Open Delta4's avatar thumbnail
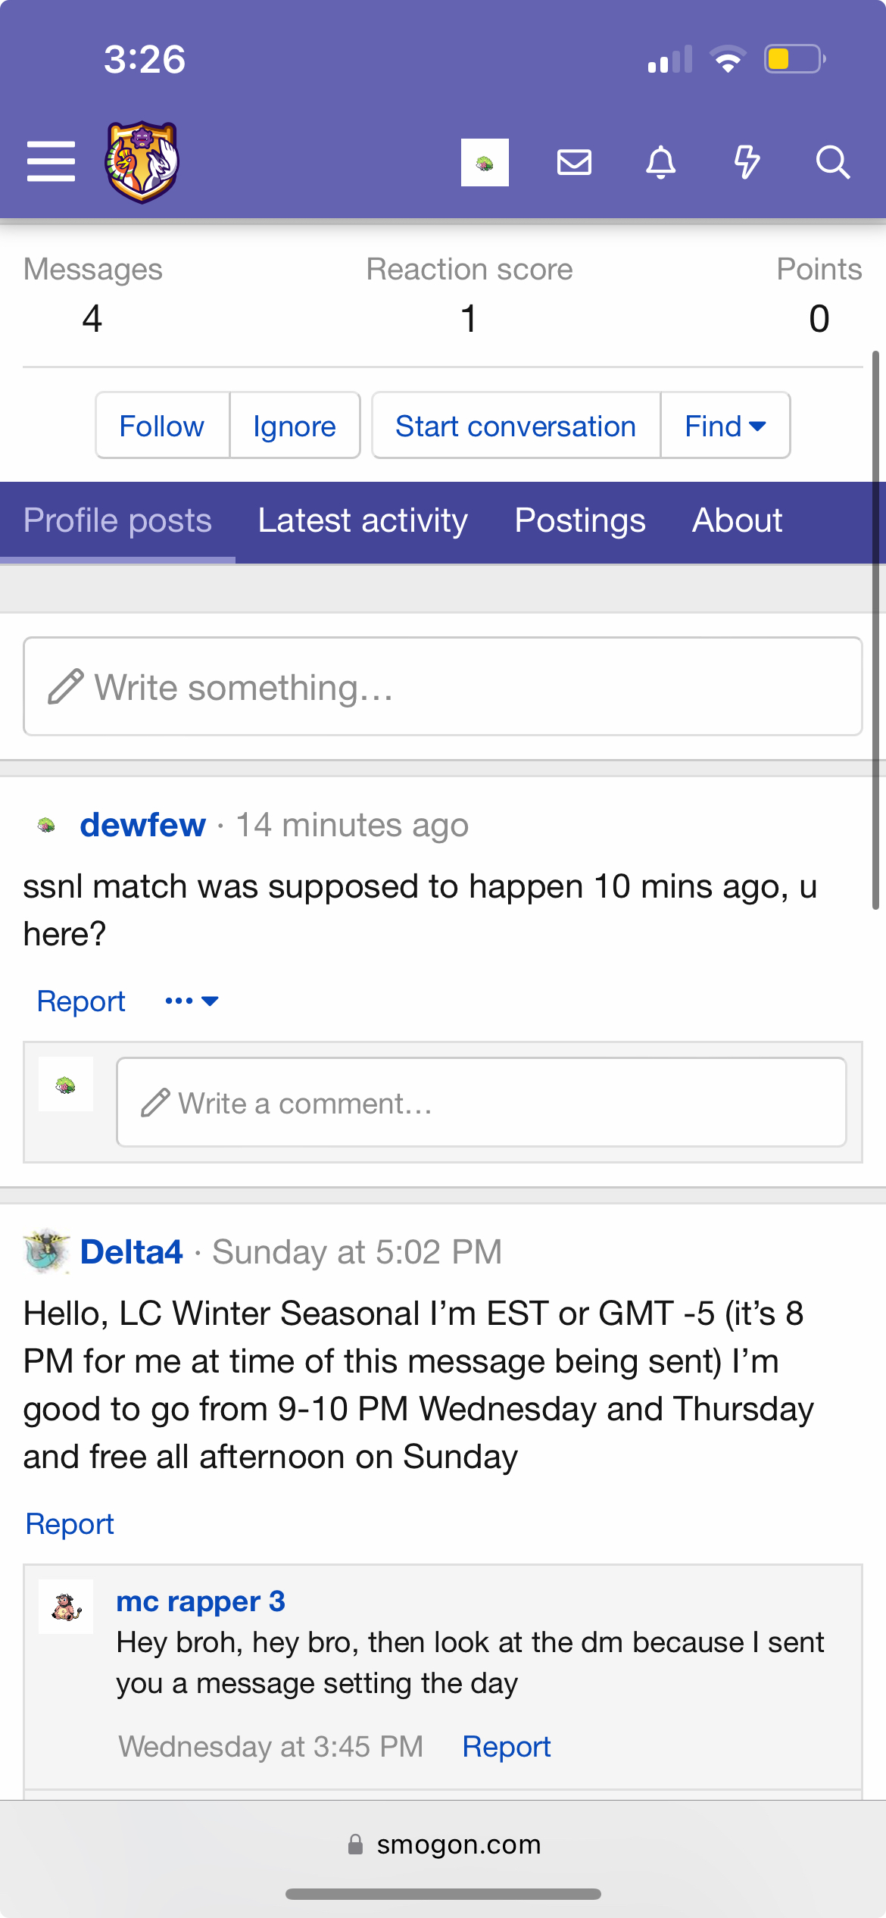Screen dimensions: 886x1918 (47, 1251)
